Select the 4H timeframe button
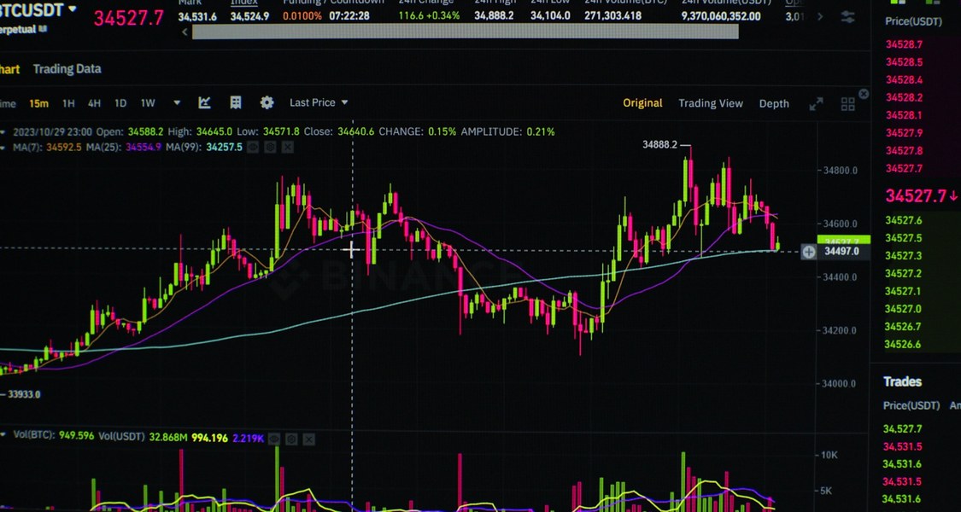The height and width of the screenshot is (512, 961). coord(94,103)
